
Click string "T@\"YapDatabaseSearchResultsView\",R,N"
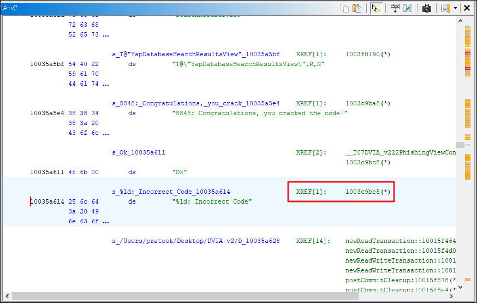click(248, 64)
